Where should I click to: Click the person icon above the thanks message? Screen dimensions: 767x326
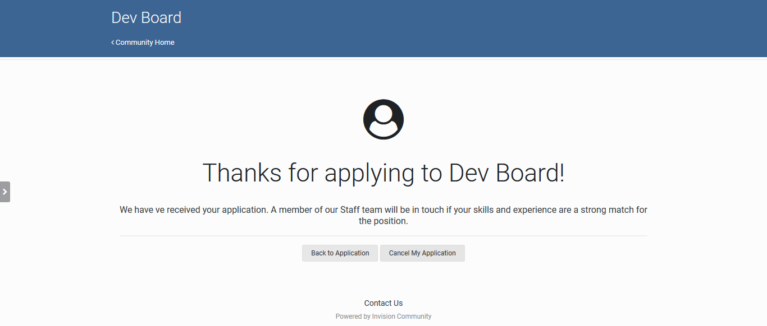coord(383,119)
